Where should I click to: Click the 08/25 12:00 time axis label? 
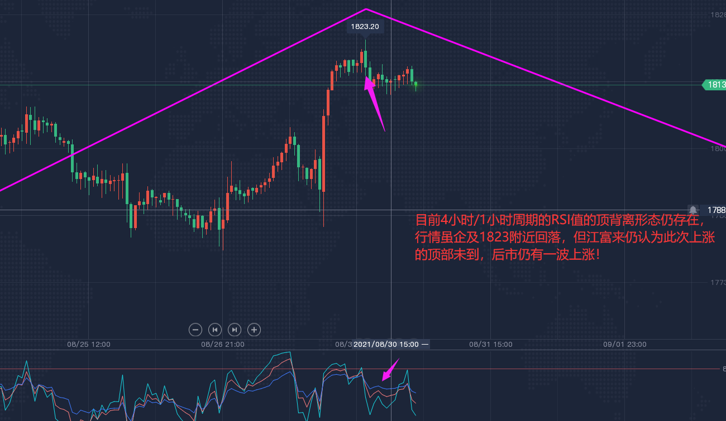tap(89, 345)
